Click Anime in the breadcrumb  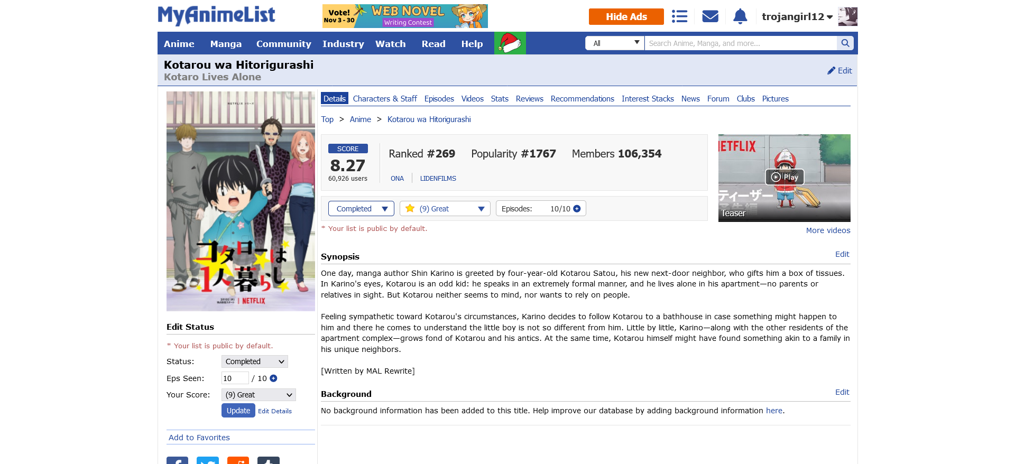(x=361, y=119)
